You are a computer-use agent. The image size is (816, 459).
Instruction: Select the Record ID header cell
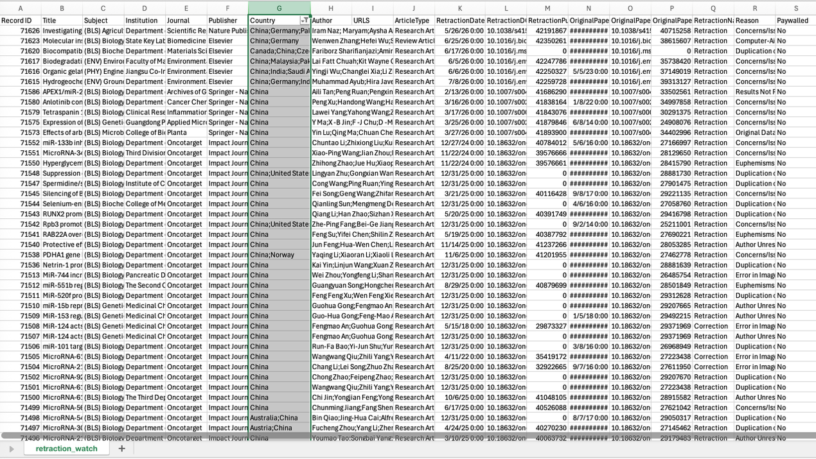pyautogui.click(x=21, y=21)
